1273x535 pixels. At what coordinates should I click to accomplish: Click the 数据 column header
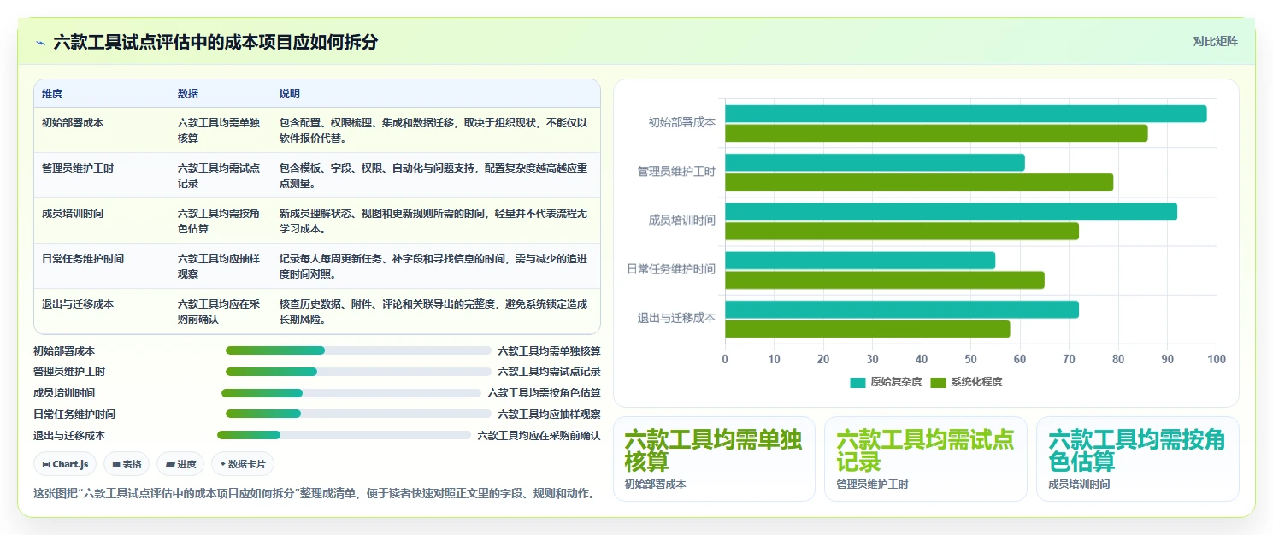pyautogui.click(x=188, y=94)
